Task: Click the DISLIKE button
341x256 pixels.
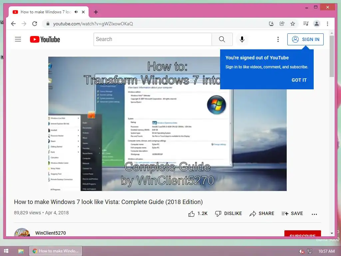Action: click(228, 214)
